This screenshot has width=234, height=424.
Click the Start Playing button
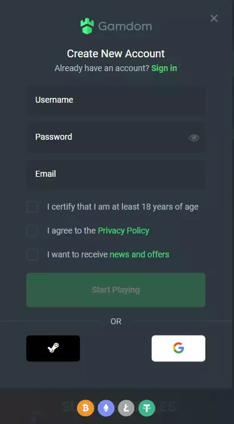[x=116, y=290]
